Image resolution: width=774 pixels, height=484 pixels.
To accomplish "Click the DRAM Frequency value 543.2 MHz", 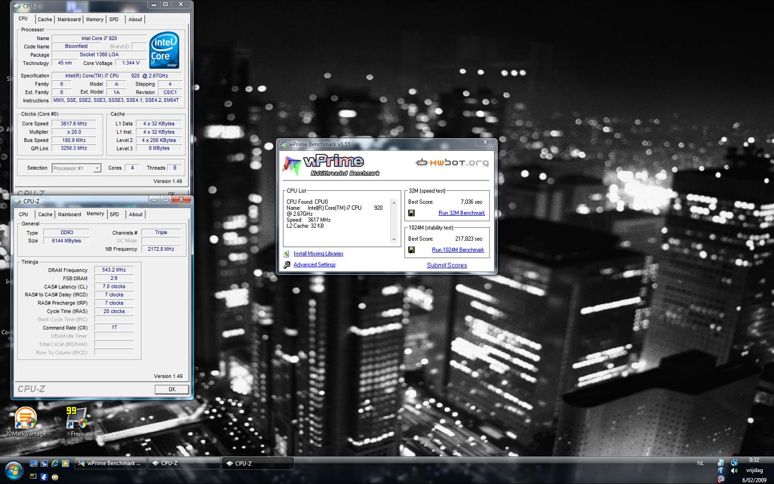I will click(x=114, y=270).
